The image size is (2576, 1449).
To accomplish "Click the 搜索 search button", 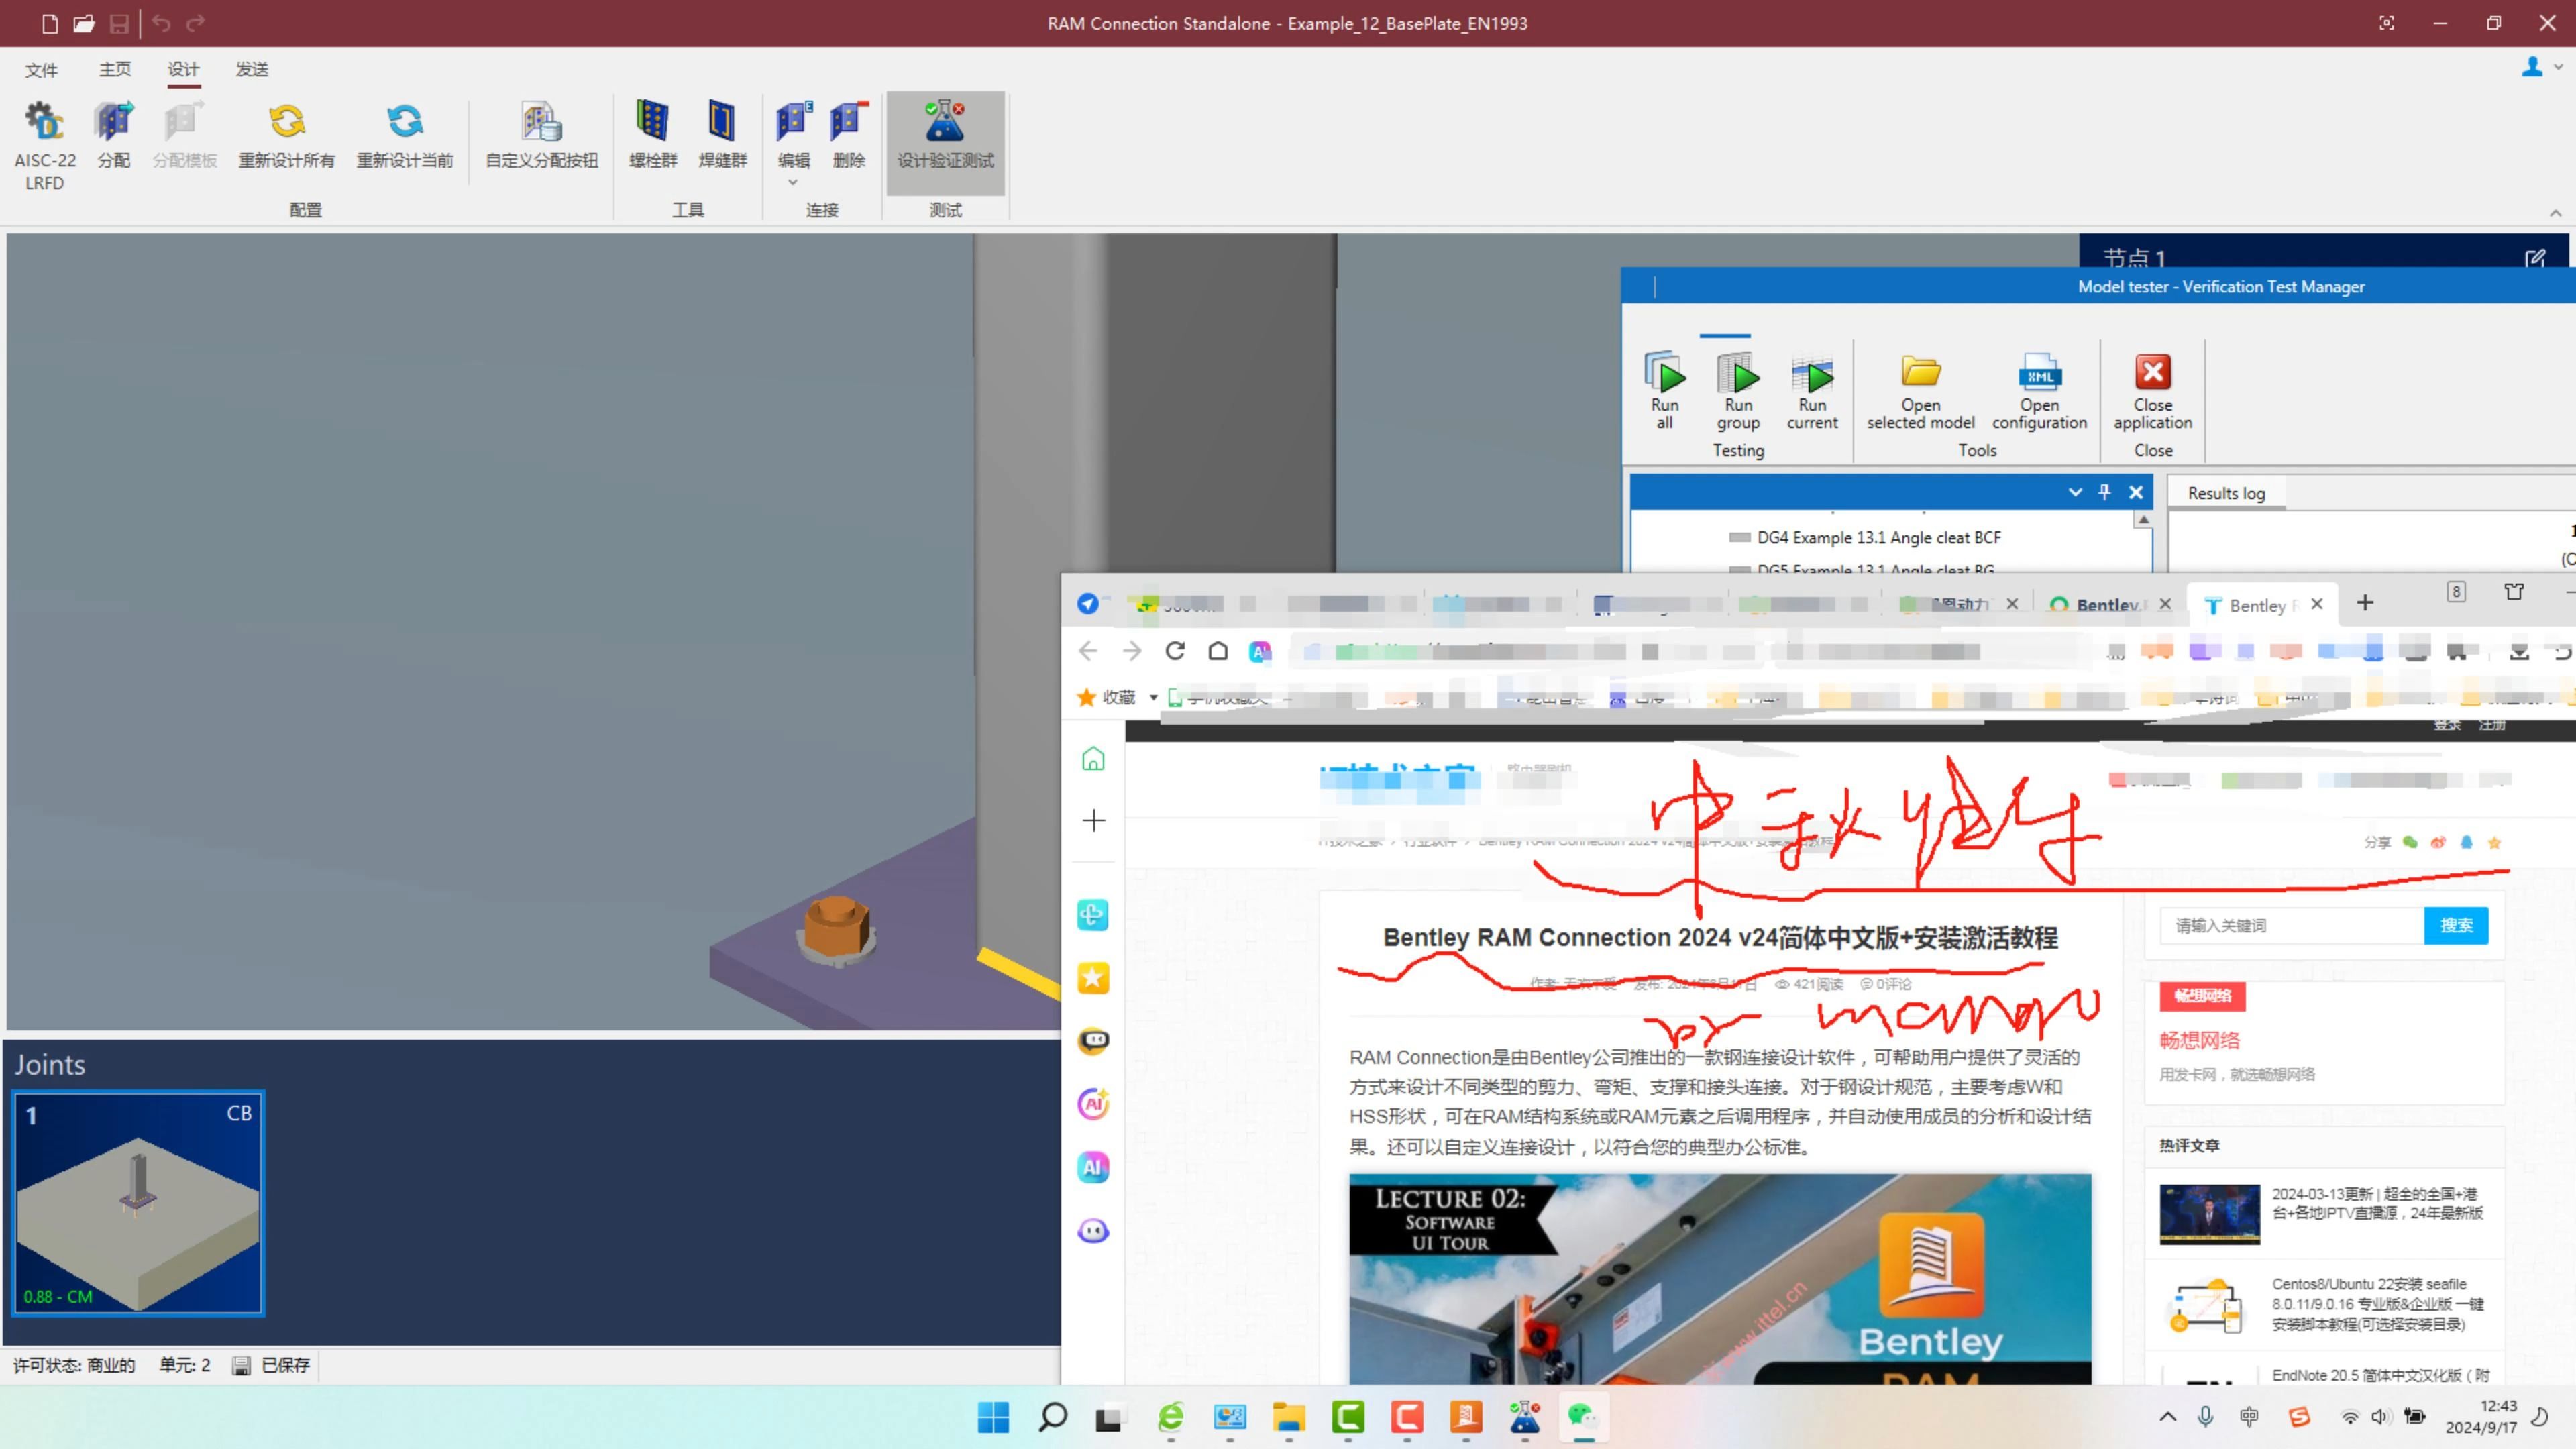I will point(2456,926).
